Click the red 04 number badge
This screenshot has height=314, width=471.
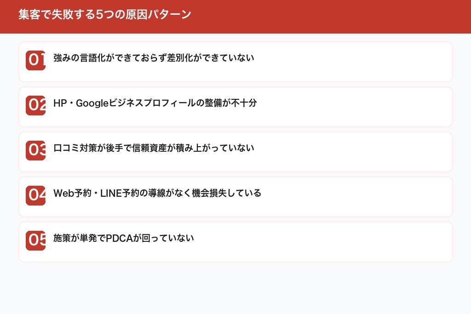click(x=35, y=195)
